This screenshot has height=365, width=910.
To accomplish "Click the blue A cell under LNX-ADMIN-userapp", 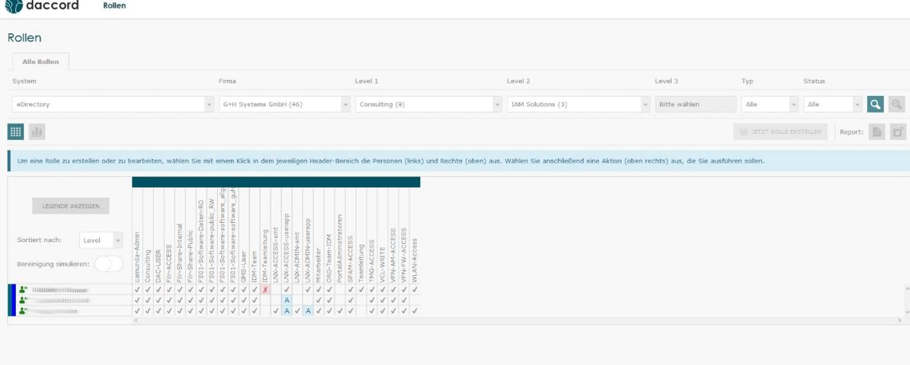I will 308,310.
